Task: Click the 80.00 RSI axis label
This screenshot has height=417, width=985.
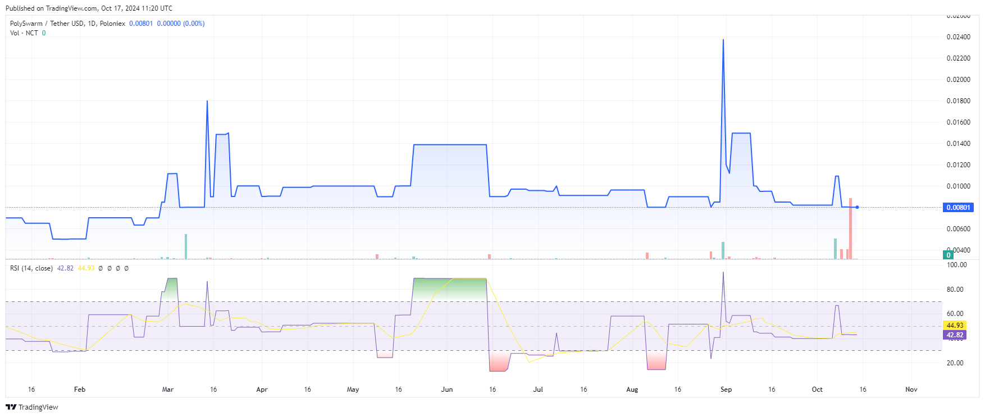Action: coord(955,290)
